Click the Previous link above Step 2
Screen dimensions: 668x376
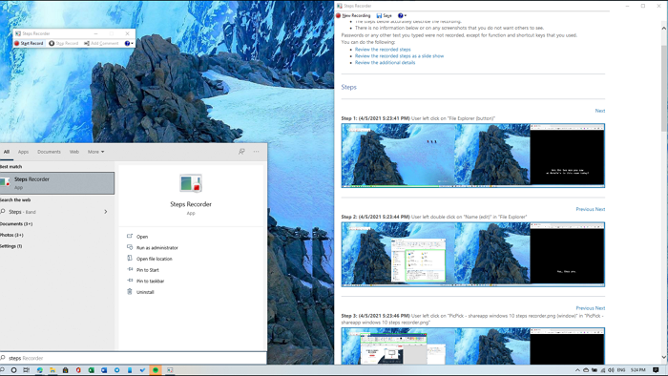584,209
